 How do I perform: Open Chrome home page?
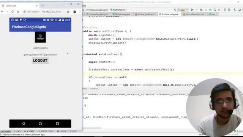18,12
